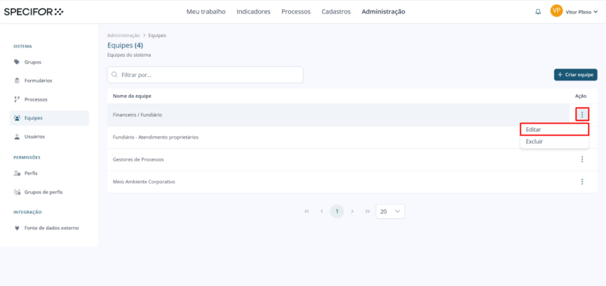Open actions menu for Gestores de Processos

coord(582,159)
